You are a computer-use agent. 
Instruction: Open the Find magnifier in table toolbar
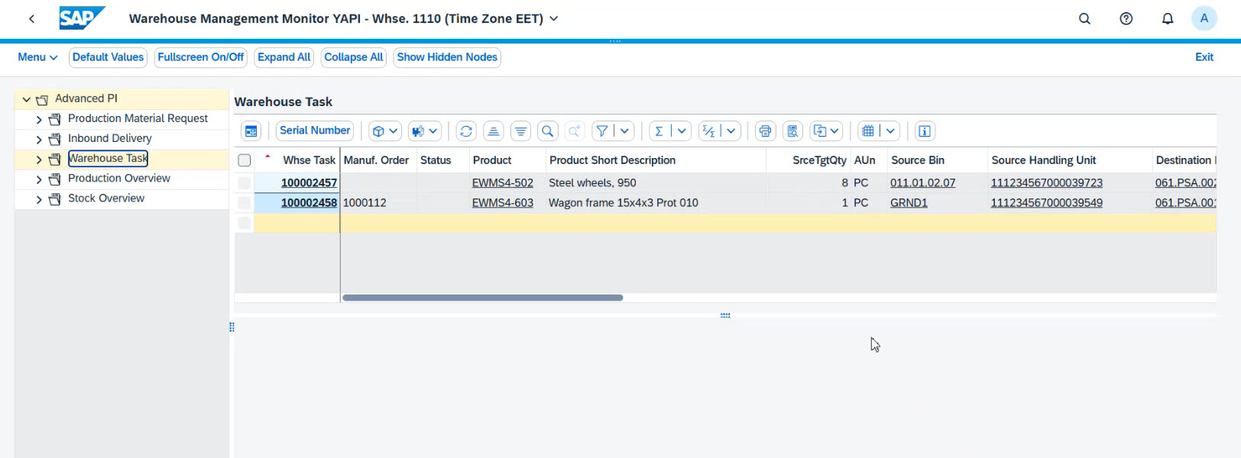pos(547,131)
